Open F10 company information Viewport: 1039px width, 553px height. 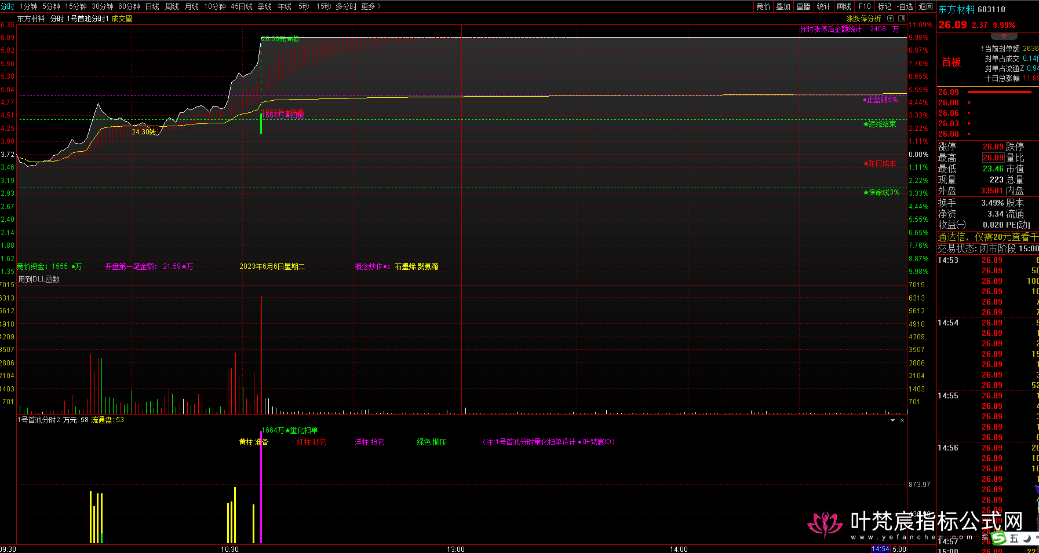pos(865,6)
